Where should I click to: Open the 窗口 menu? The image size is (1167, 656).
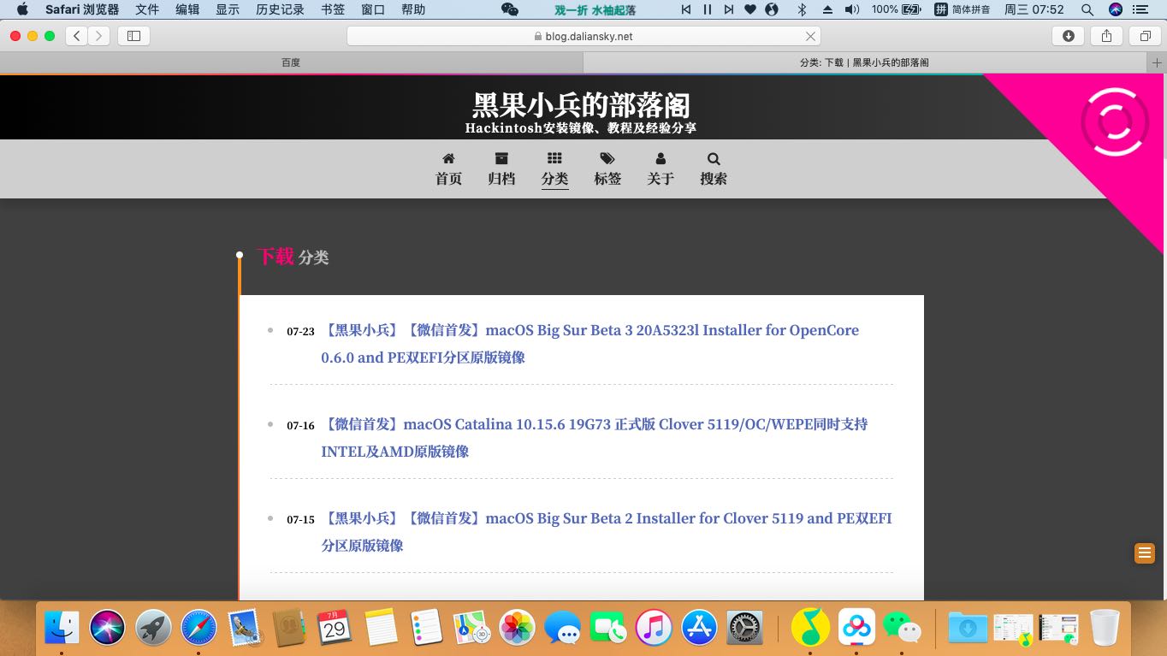(x=373, y=9)
